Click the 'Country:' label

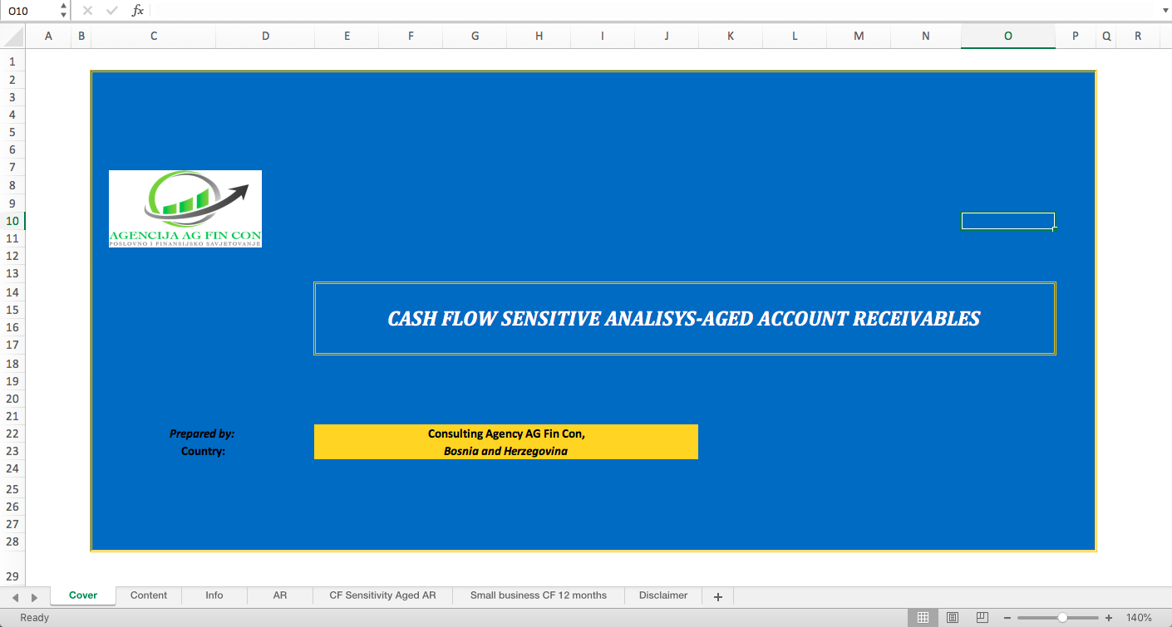click(x=203, y=452)
